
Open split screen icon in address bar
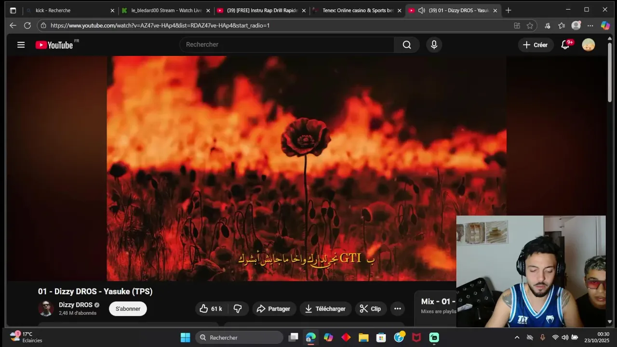(517, 26)
